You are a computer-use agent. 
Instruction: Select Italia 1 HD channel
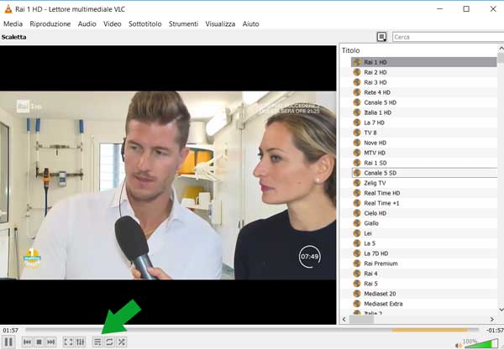(423, 112)
